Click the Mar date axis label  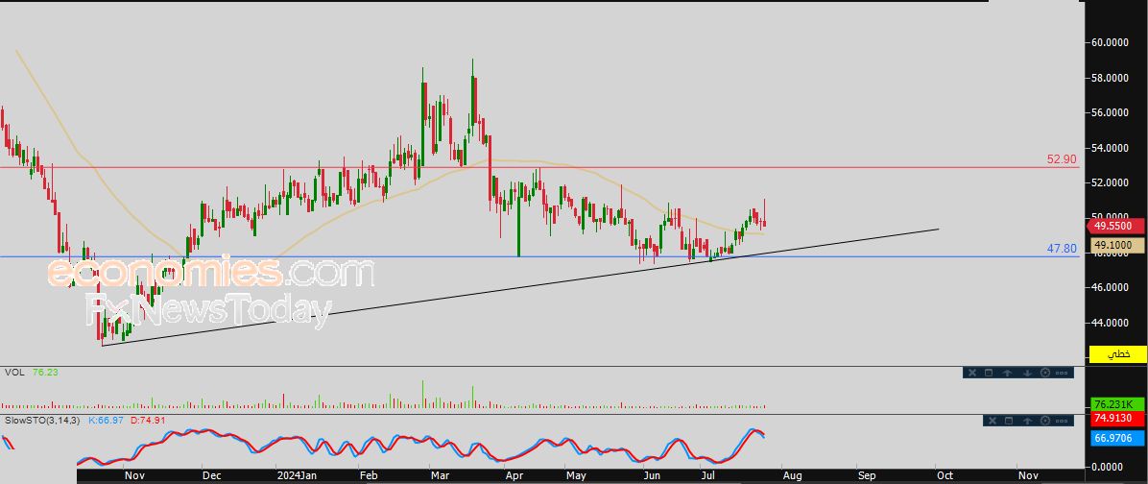click(440, 475)
